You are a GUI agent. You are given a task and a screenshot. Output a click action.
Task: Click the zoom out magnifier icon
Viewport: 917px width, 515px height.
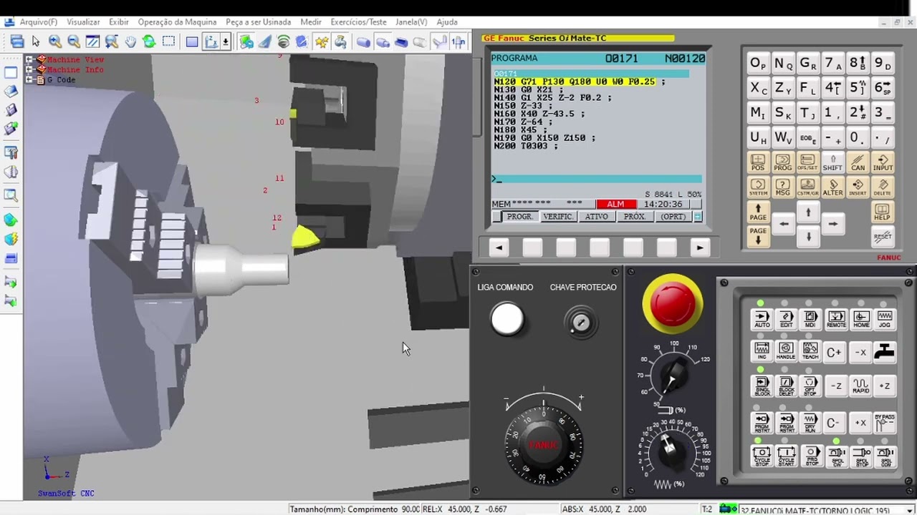pos(74,42)
